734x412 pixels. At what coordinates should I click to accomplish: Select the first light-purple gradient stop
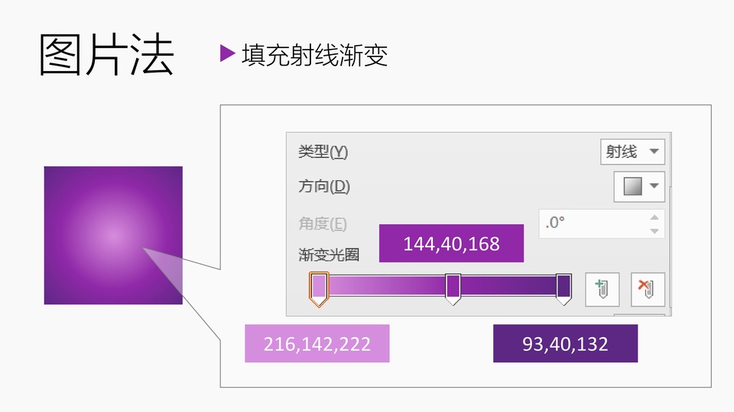click(320, 287)
